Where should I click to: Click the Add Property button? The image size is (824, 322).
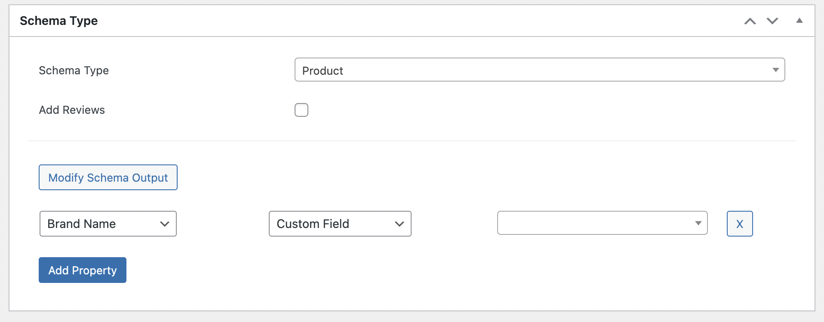pos(83,270)
